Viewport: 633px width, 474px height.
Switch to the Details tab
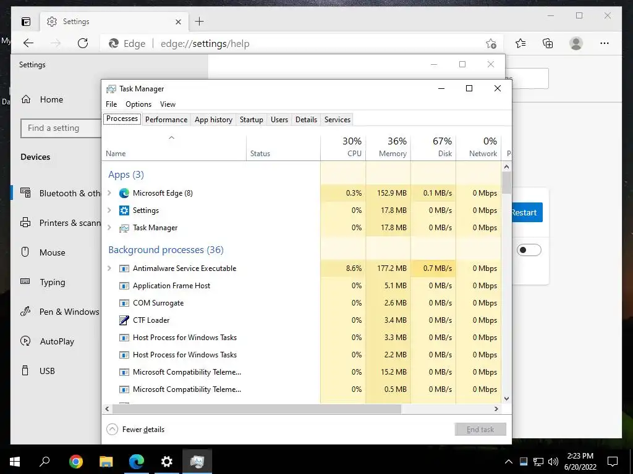pyautogui.click(x=306, y=120)
